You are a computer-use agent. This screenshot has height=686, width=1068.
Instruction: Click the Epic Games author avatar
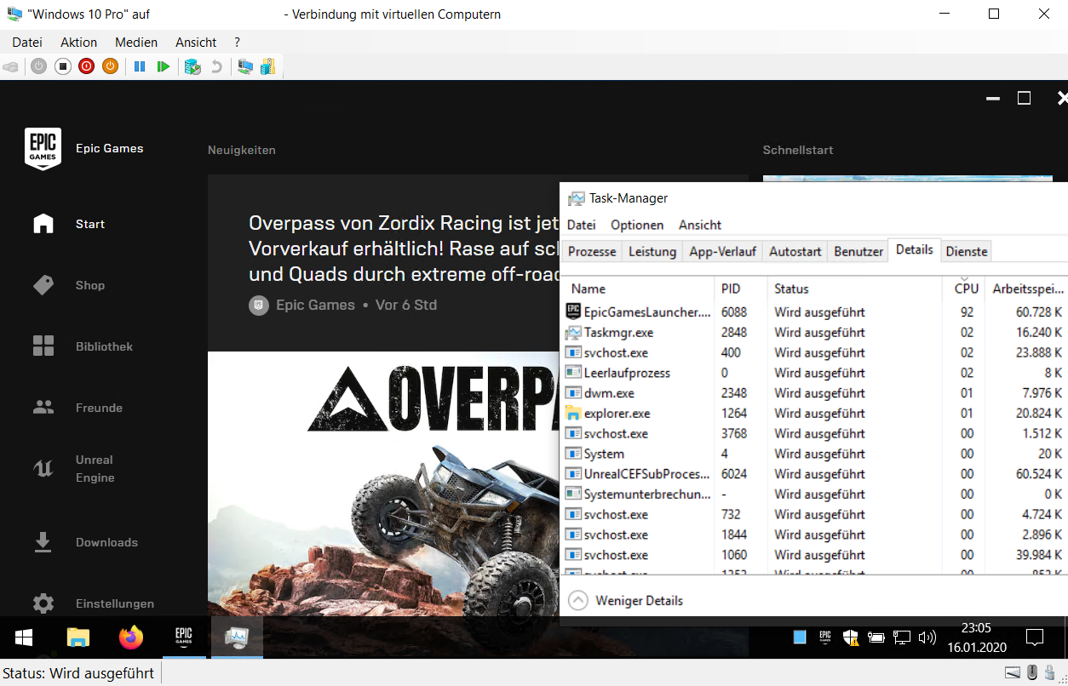point(259,305)
